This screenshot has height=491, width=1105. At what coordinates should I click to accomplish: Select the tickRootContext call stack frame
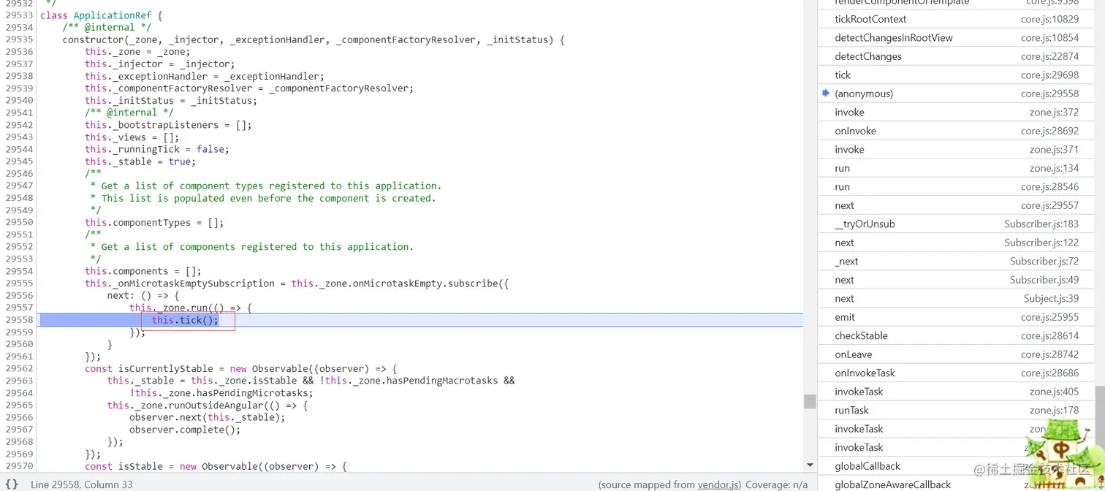[x=957, y=19]
